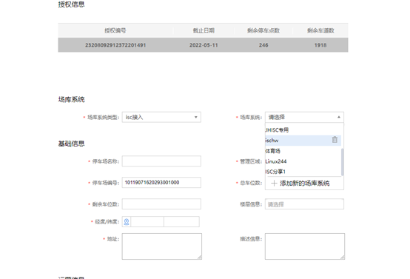Focus the 地址 text area
Image resolution: width=410 pixels, height=279 pixels.
pyautogui.click(x=162, y=246)
